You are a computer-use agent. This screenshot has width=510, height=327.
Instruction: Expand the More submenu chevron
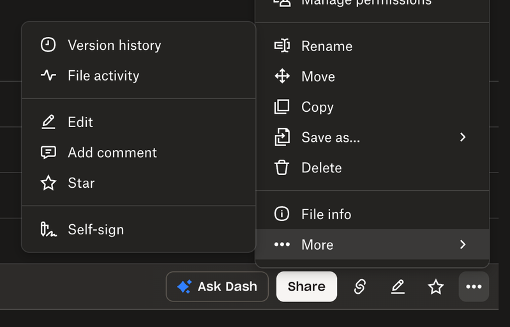(x=463, y=245)
